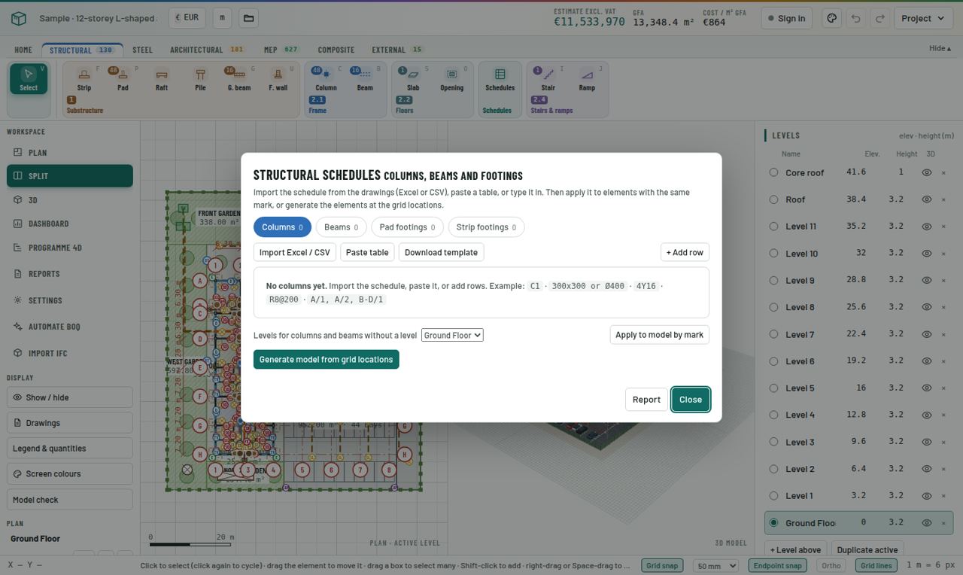The width and height of the screenshot is (963, 575).
Task: Enable Ortho mode
Action: [x=831, y=566]
